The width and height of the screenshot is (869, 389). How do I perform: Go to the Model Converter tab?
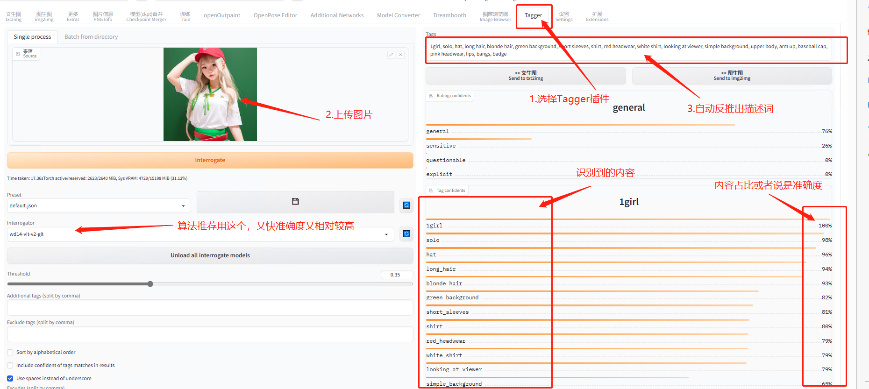pos(398,15)
